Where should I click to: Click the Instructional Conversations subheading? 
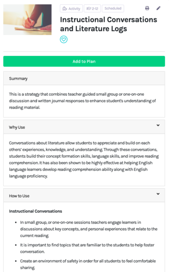(x=36, y=211)
